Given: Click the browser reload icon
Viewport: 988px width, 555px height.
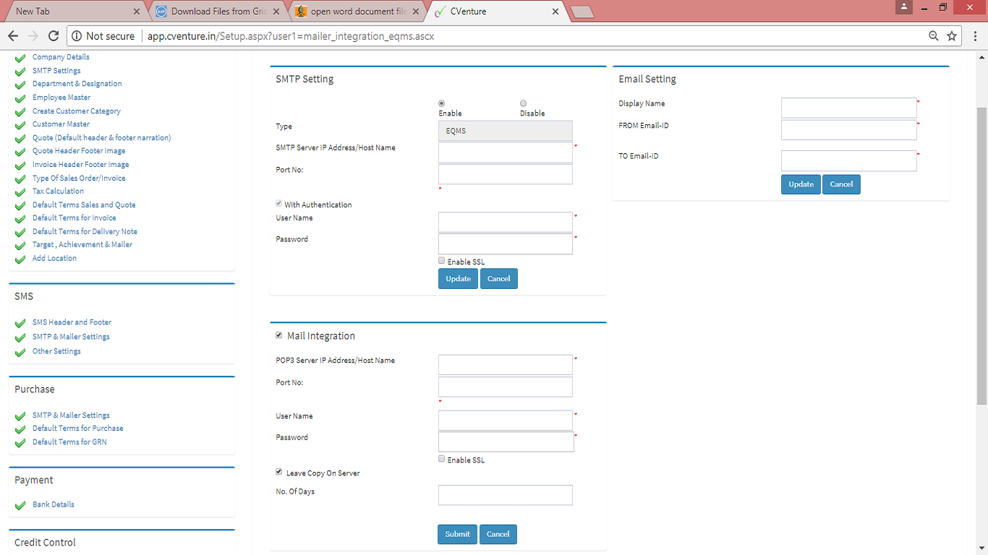Looking at the screenshot, I should [x=53, y=36].
